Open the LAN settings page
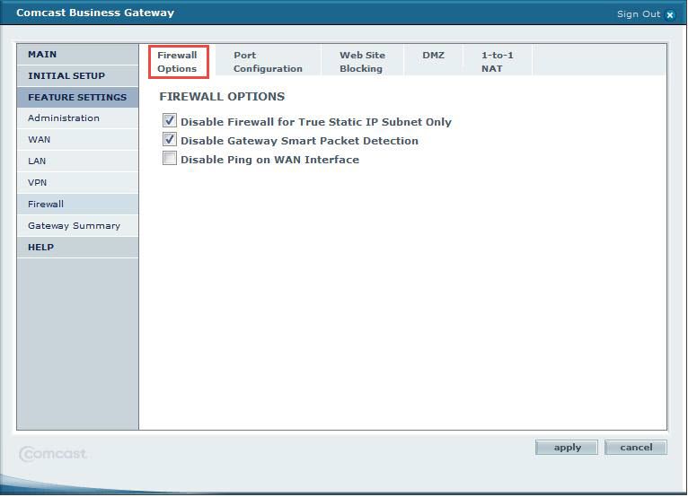The height and width of the screenshot is (497, 688). point(37,161)
